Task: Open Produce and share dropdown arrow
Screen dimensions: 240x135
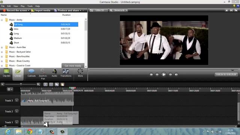Action: pos(80,10)
